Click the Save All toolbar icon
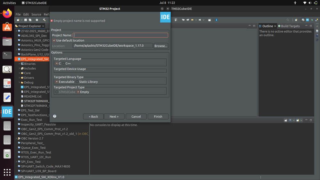The height and width of the screenshot is (180, 320). coord(30,20)
